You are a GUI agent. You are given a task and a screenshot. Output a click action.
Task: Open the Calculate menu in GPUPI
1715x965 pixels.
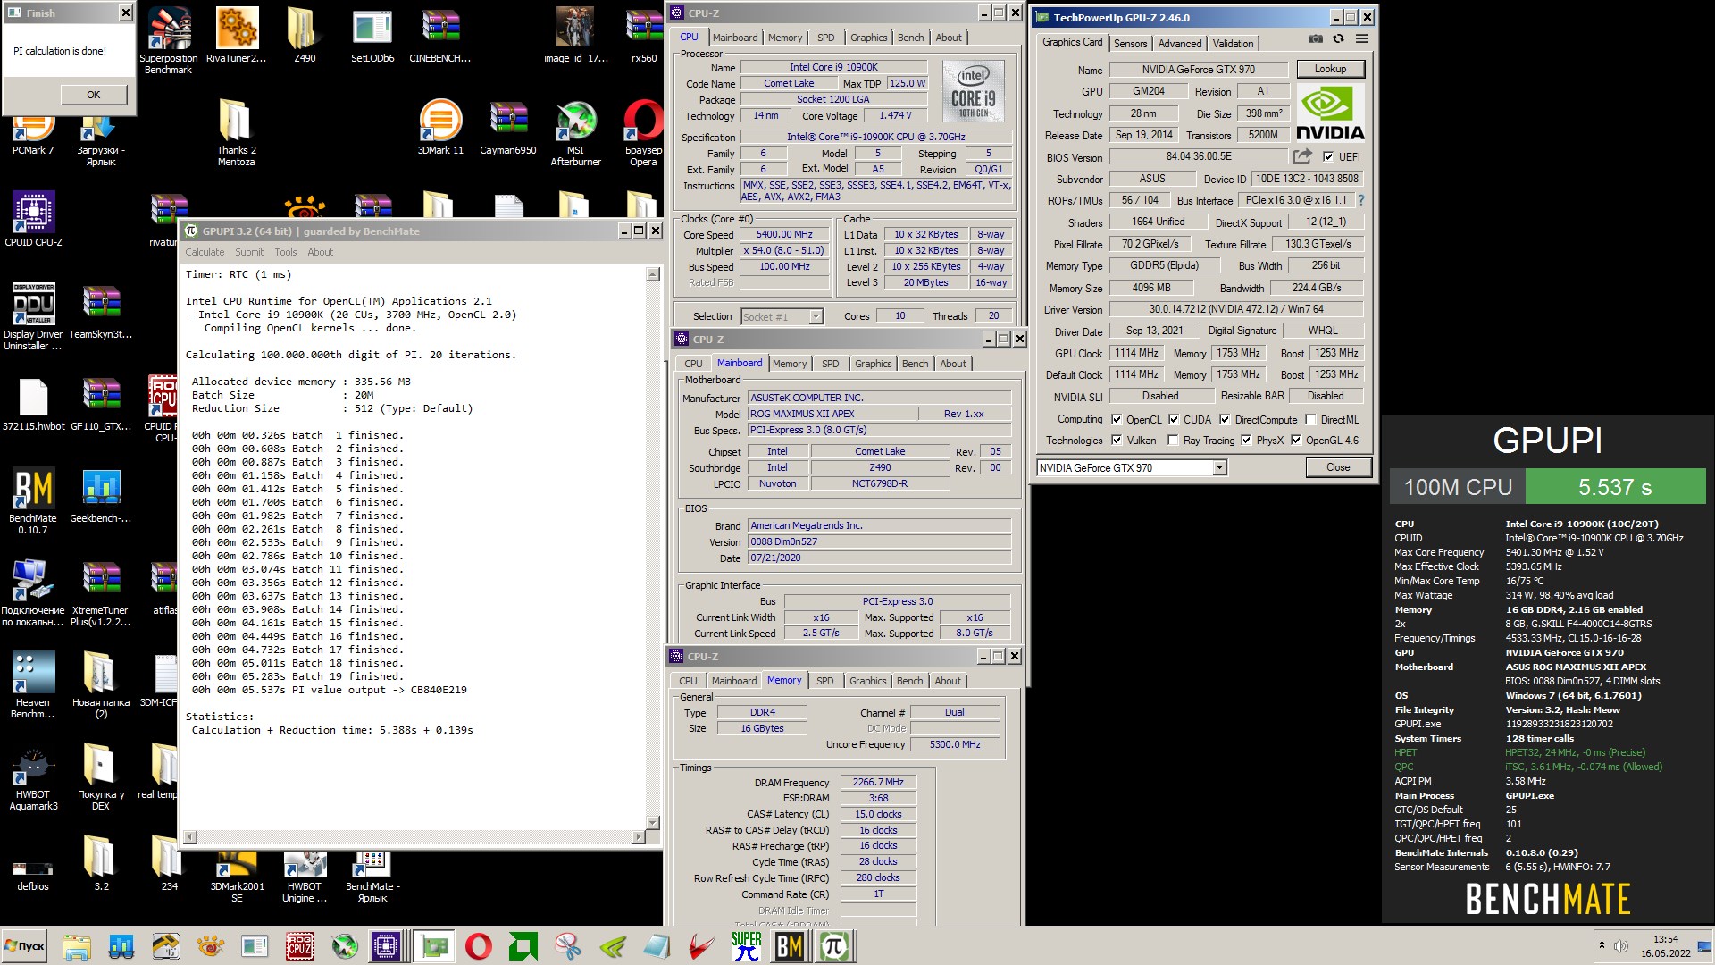[205, 252]
